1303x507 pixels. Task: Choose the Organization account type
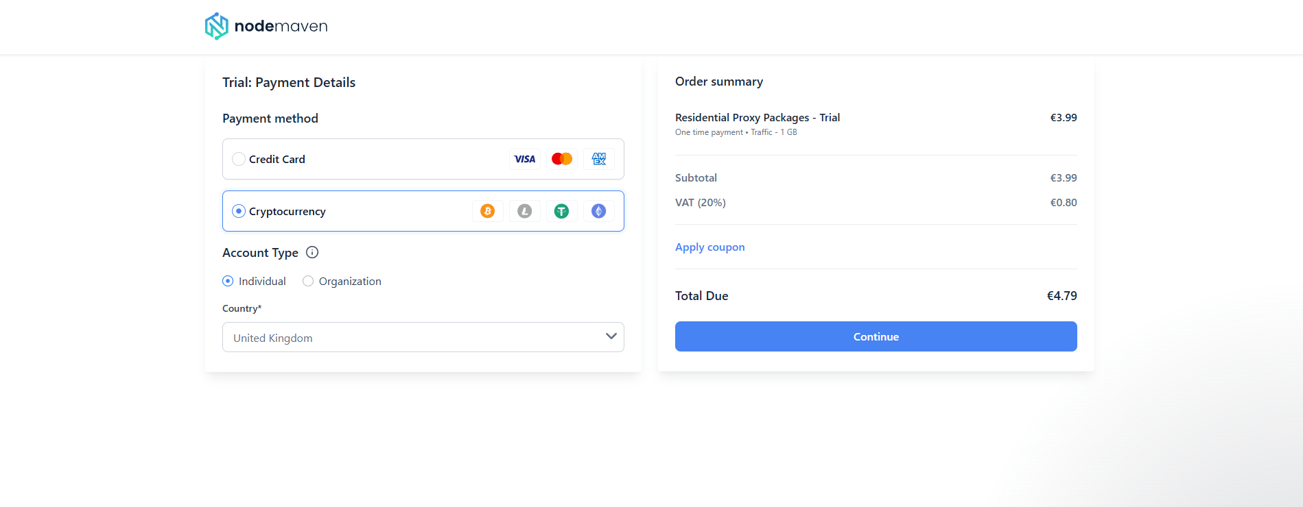click(x=308, y=281)
